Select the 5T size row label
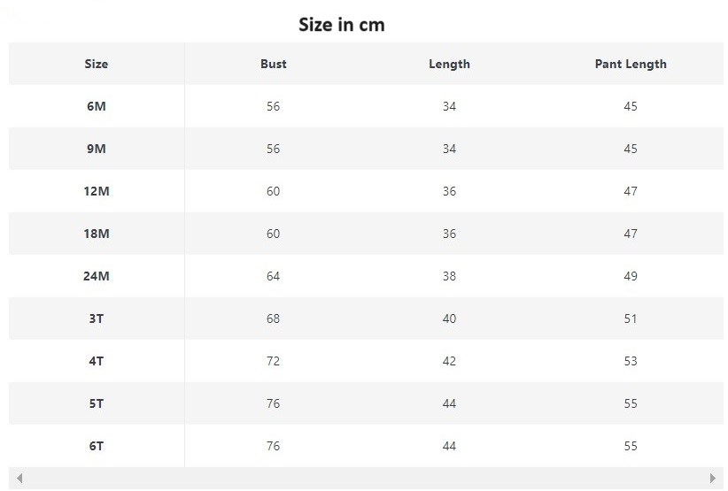This screenshot has width=728, height=491. [97, 403]
